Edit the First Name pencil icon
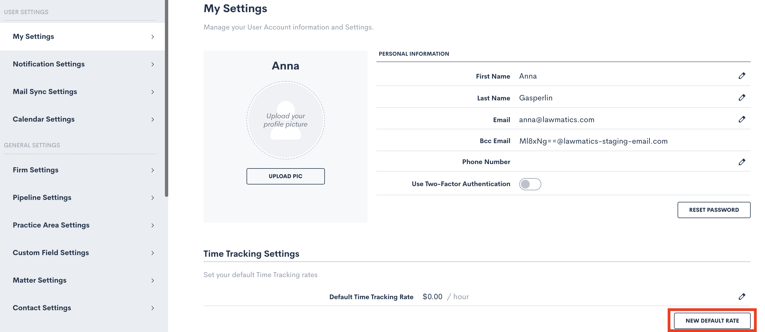The image size is (765, 332). click(x=742, y=76)
